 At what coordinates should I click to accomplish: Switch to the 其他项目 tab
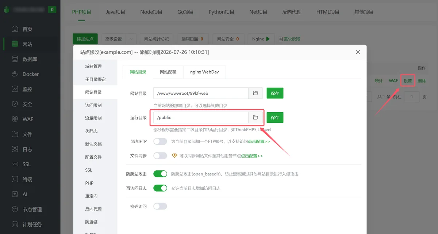point(364,12)
